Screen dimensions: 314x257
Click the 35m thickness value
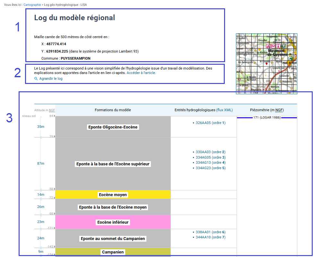pos(41,127)
